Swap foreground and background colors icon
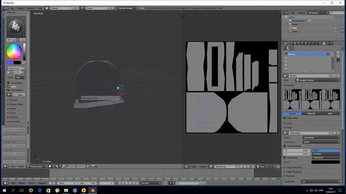This screenshot has width=346, height=194. (x=23, y=63)
